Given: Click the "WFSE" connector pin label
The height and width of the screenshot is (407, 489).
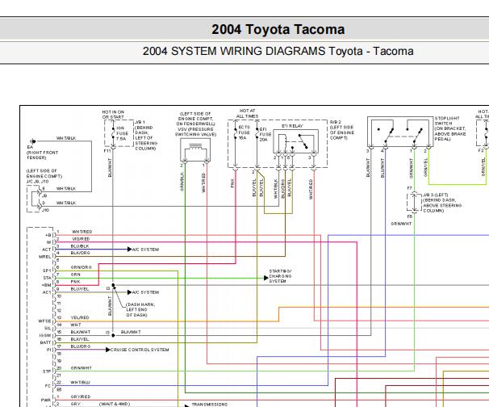Looking at the screenshot, I should click(x=45, y=321).
